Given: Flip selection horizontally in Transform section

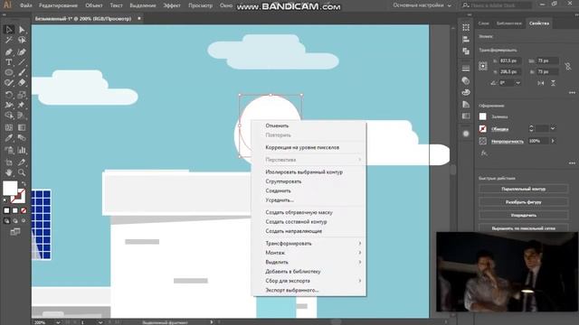Looking at the screenshot, I should click(541, 83).
